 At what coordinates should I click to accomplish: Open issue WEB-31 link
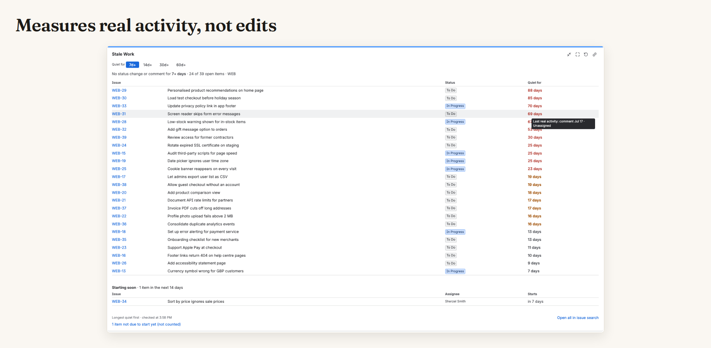(x=119, y=114)
